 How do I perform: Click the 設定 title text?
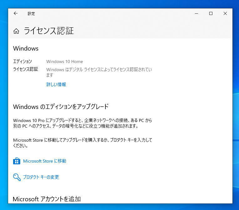[31, 14]
